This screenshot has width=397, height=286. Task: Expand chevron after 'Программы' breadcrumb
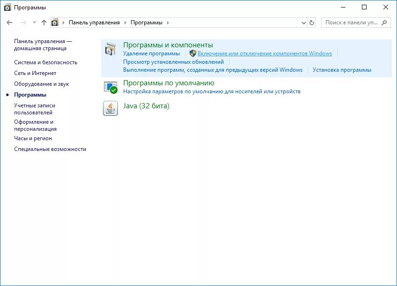[x=168, y=23]
